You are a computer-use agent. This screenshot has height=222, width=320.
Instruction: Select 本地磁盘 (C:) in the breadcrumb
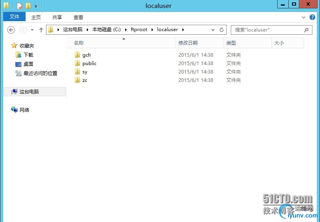(106, 30)
